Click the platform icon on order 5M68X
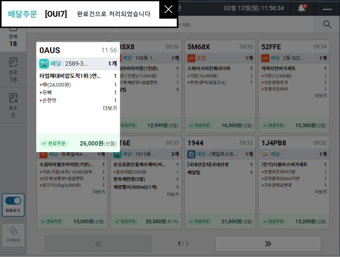The image size is (340, 257). 191,58
